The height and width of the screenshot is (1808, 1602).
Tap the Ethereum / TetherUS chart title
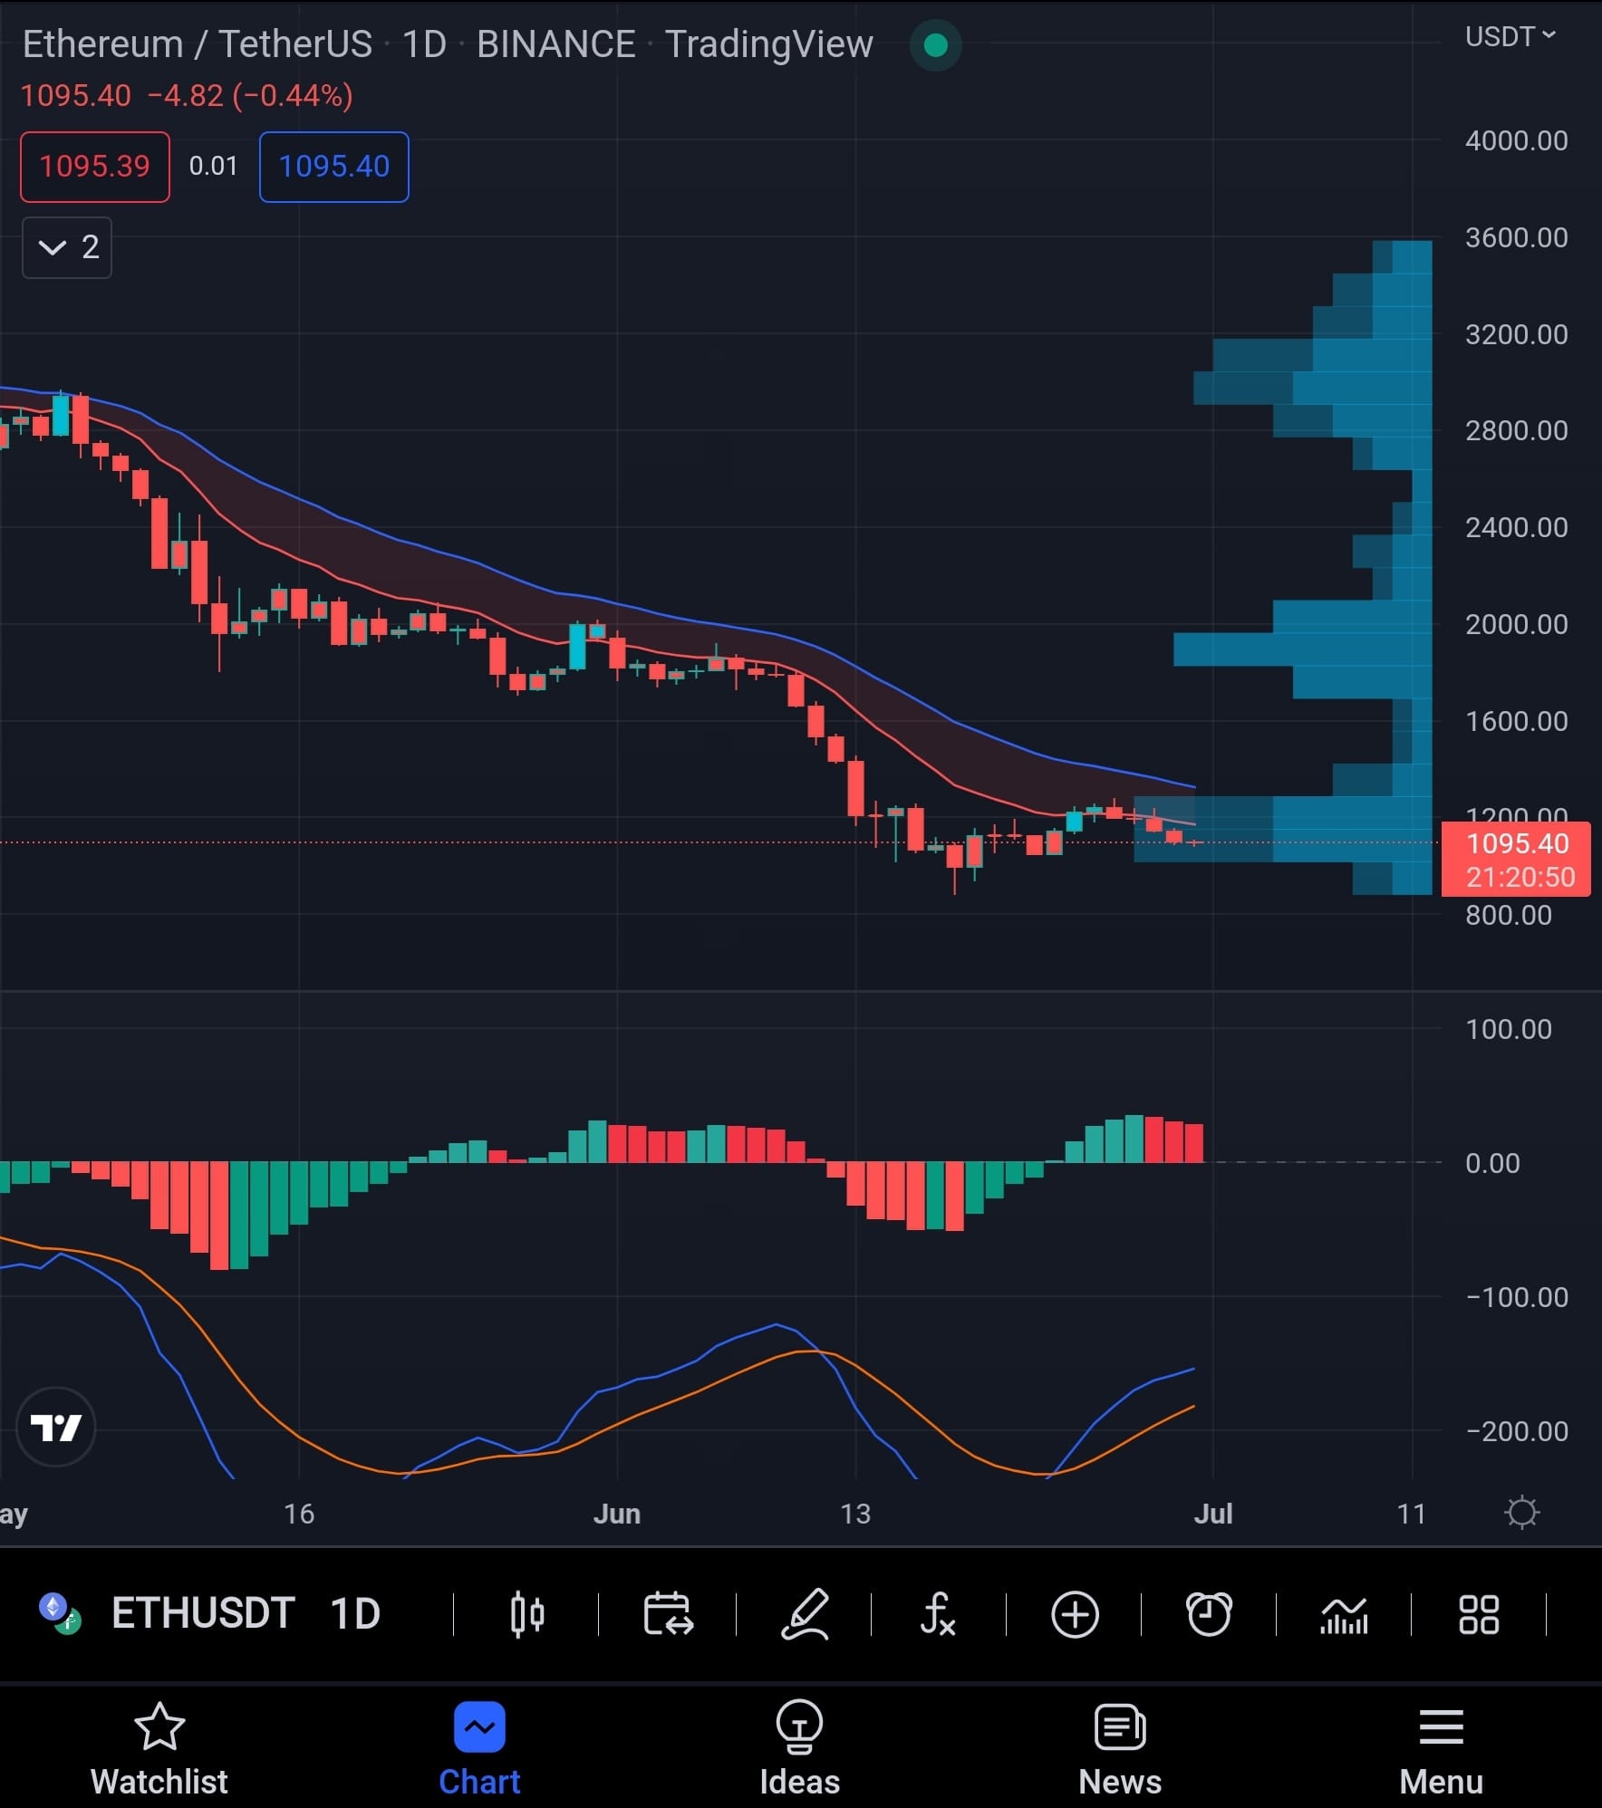click(197, 43)
